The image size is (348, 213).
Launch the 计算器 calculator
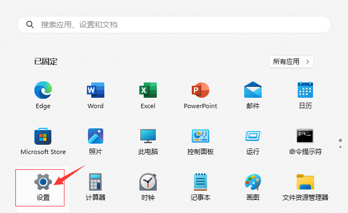pos(96,187)
